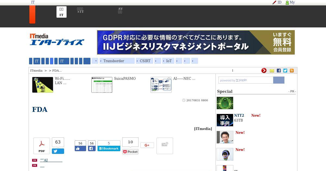This screenshot has width=326, height=171.
Task: Open the Facebook icon in breadcrumb bar
Action: (279, 71)
